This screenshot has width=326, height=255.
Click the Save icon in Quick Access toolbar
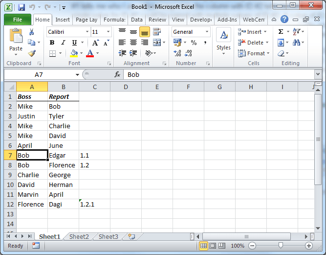click(x=21, y=8)
